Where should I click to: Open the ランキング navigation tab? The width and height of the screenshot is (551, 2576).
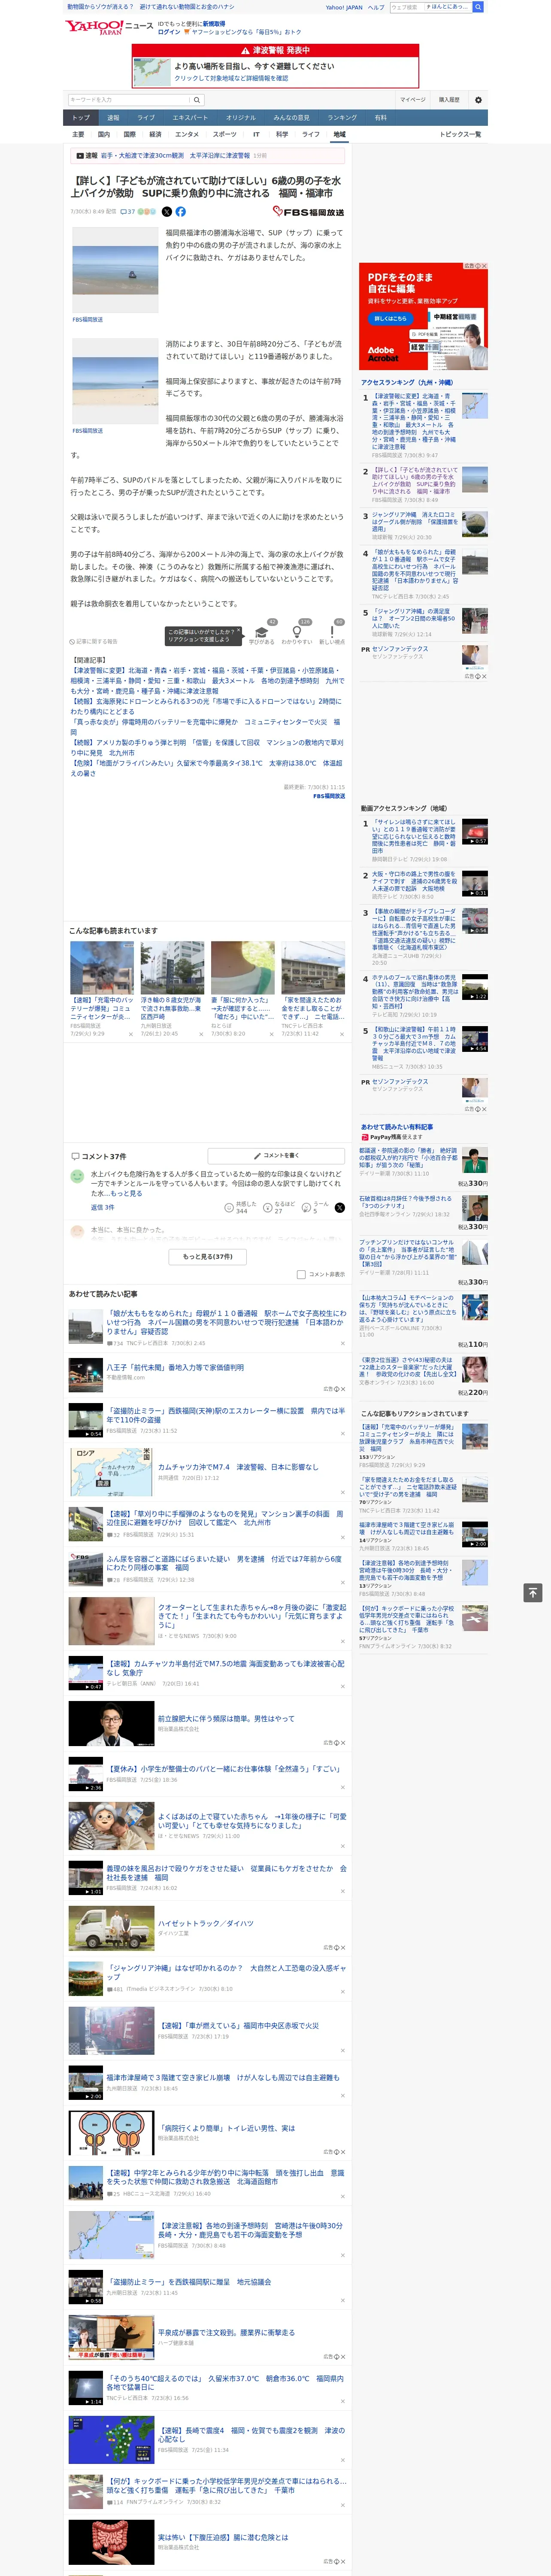[342, 117]
